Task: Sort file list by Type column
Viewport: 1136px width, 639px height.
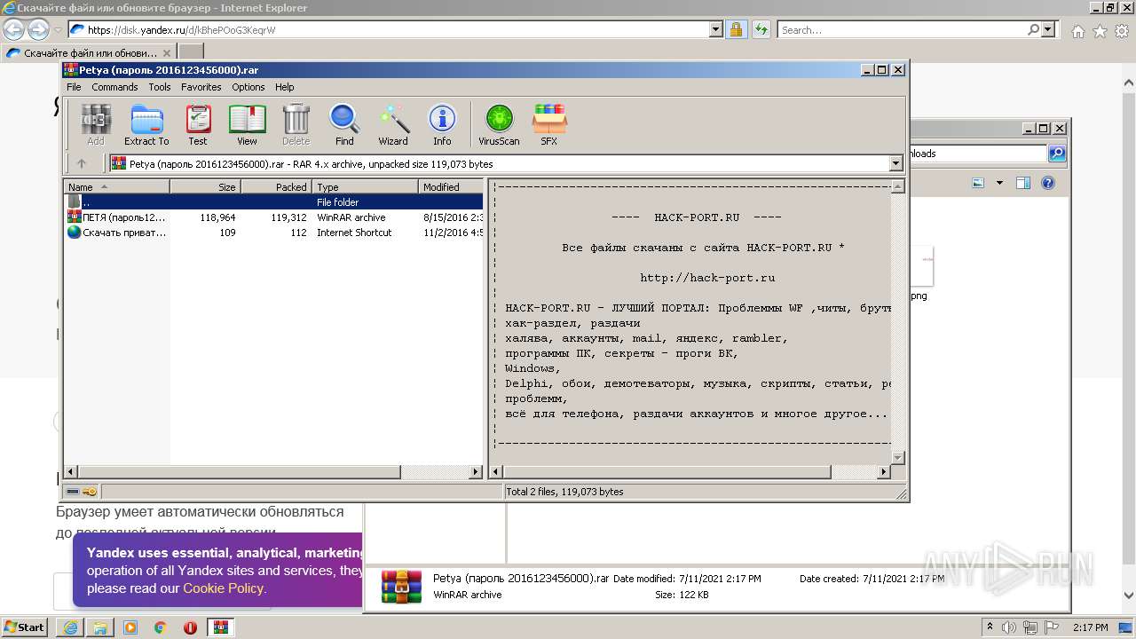Action: pos(365,186)
